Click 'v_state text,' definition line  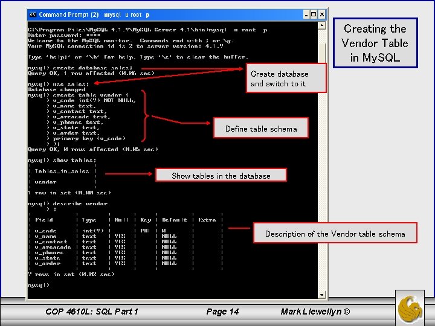[x=73, y=127]
